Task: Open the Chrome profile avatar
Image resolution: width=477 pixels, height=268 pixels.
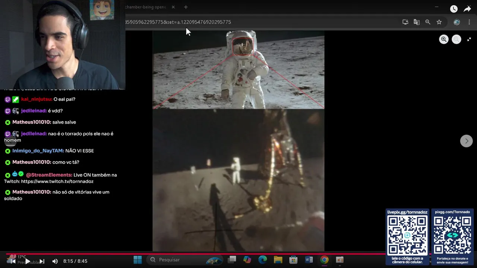Action: (x=457, y=22)
